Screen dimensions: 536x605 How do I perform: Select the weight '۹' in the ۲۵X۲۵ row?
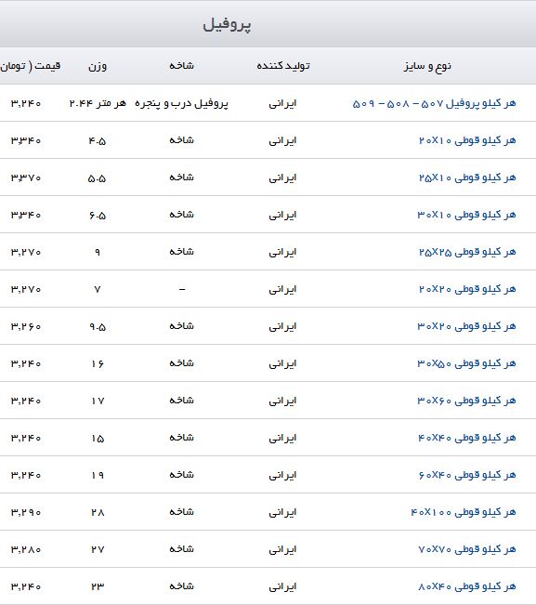click(x=98, y=253)
